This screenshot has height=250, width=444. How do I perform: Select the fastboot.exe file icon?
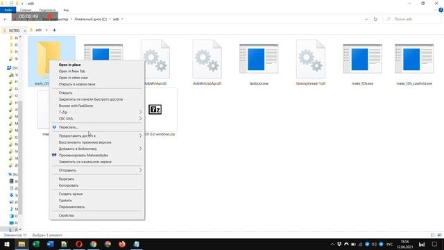pos(259,59)
